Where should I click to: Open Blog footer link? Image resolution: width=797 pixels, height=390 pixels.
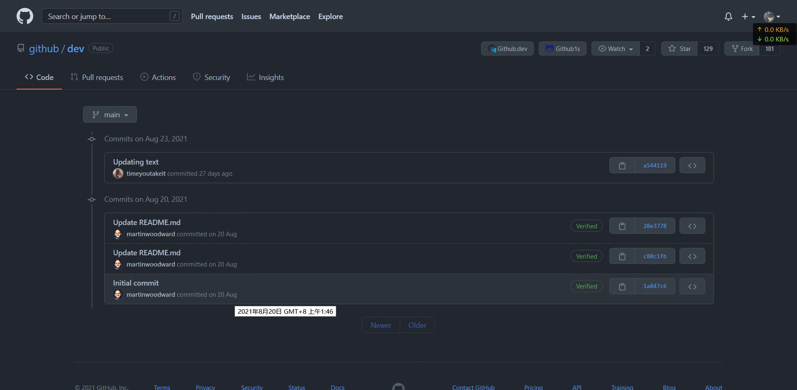coord(669,387)
